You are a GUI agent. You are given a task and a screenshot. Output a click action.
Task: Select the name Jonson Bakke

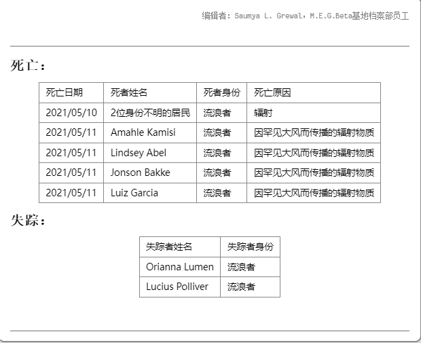pos(141,173)
